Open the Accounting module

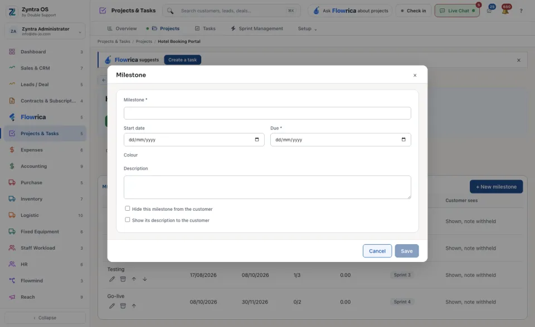45,166
